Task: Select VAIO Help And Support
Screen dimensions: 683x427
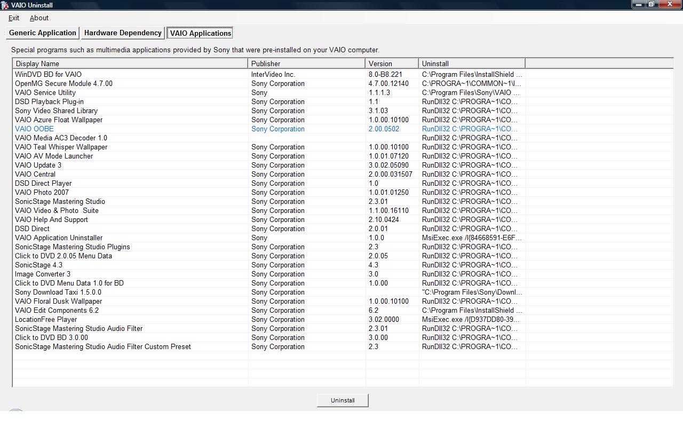Action: pyautogui.click(x=51, y=219)
